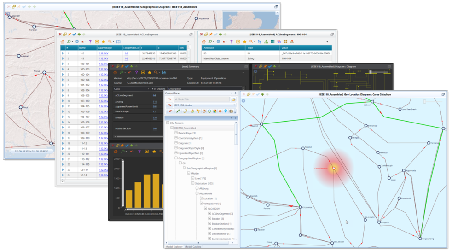Expand the Line [176] node

pyautogui.click(x=193, y=178)
